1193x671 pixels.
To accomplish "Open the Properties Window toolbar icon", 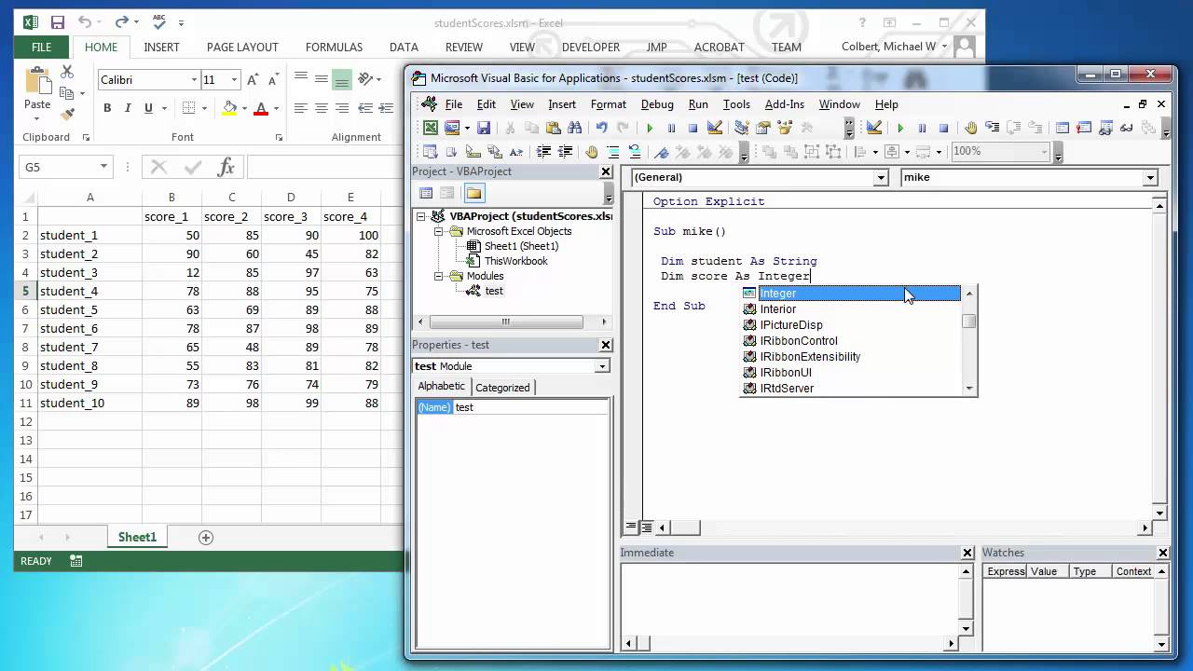I will point(763,128).
